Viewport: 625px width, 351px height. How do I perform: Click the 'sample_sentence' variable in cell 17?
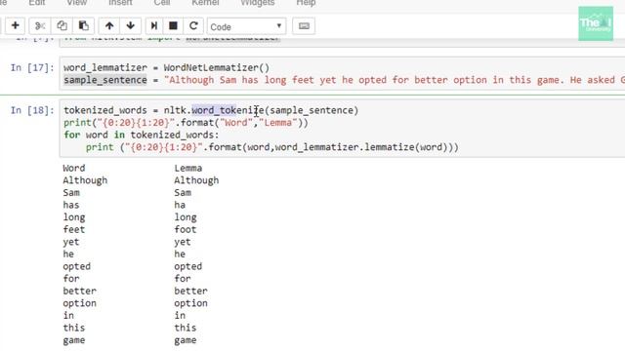tap(105, 80)
